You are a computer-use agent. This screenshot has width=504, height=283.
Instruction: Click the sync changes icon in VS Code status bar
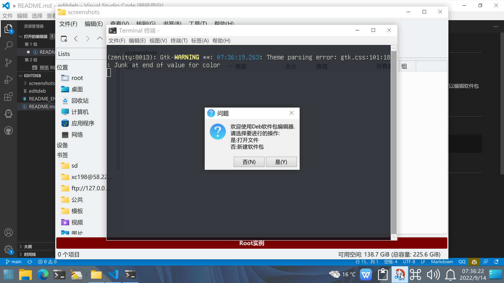[x=30, y=262]
